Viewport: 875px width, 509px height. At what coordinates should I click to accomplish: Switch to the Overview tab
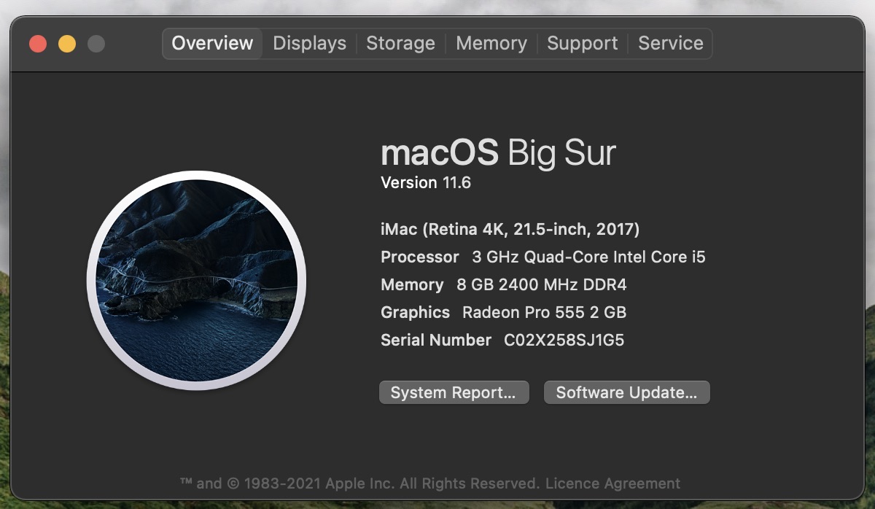point(212,44)
